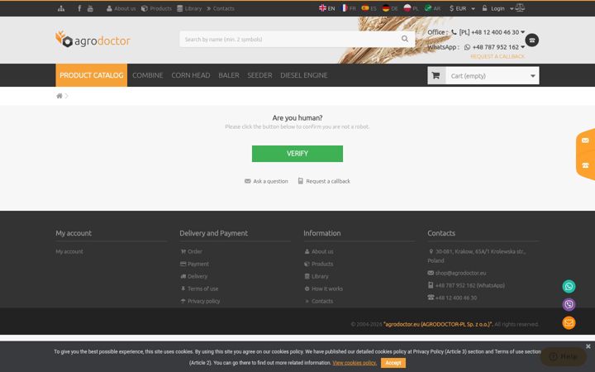Click the agrodoctor.eu copyright link
The height and width of the screenshot is (372, 595).
click(438, 324)
